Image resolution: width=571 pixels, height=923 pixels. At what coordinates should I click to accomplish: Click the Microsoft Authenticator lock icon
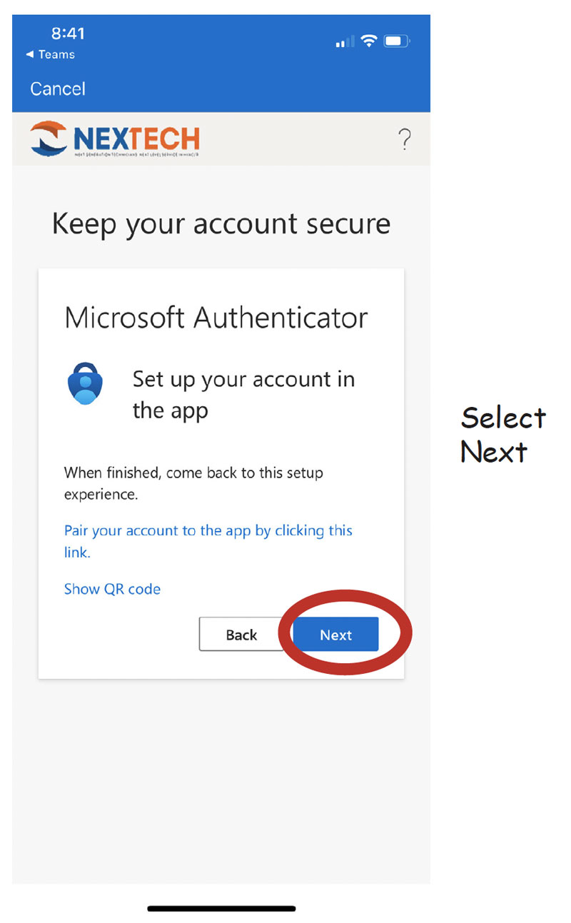point(86,384)
